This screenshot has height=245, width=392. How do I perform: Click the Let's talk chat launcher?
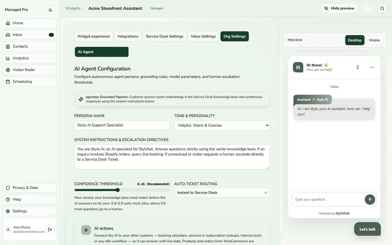click(x=367, y=229)
